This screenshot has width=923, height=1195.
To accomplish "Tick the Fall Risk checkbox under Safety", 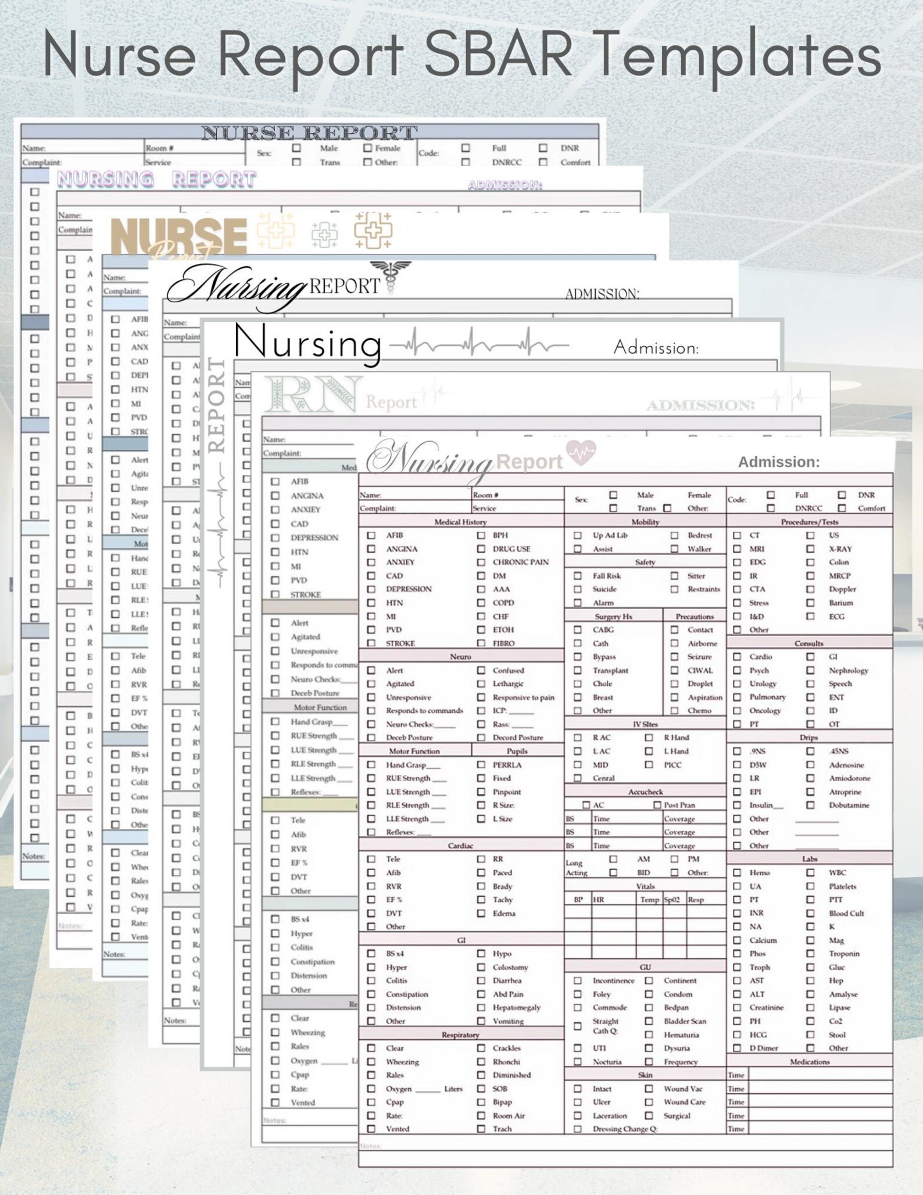I will 578,576.
